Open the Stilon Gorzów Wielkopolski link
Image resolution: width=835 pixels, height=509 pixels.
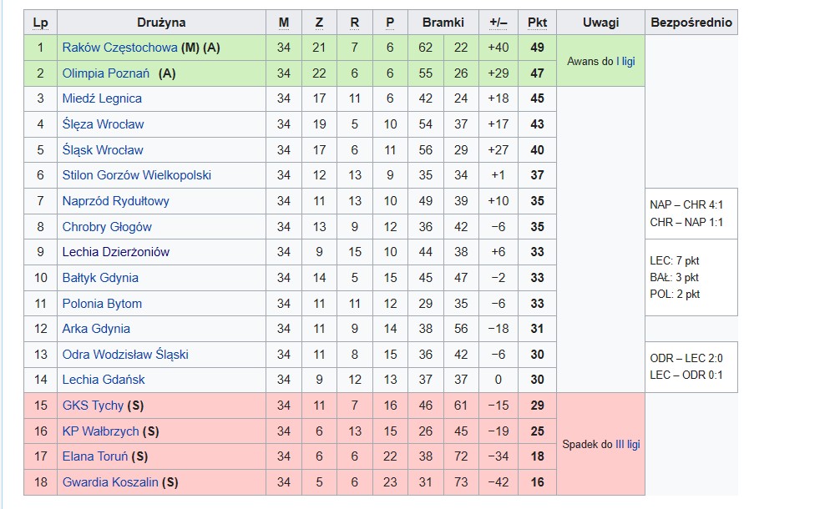137,175
